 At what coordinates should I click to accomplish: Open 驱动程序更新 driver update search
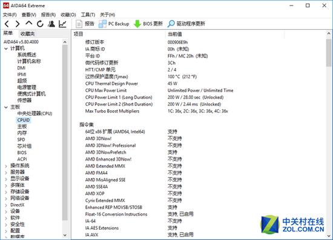coord(186,24)
